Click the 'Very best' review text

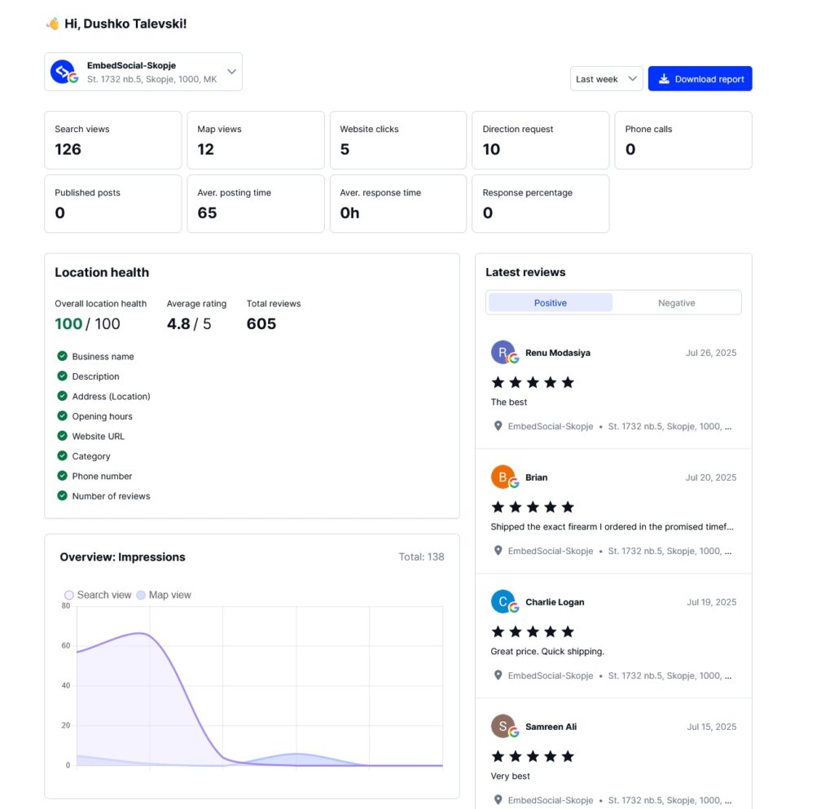coord(510,776)
